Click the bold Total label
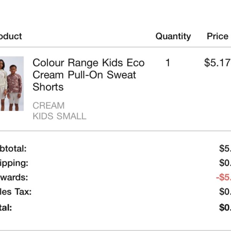This screenshot has height=231, width=231. [6, 208]
